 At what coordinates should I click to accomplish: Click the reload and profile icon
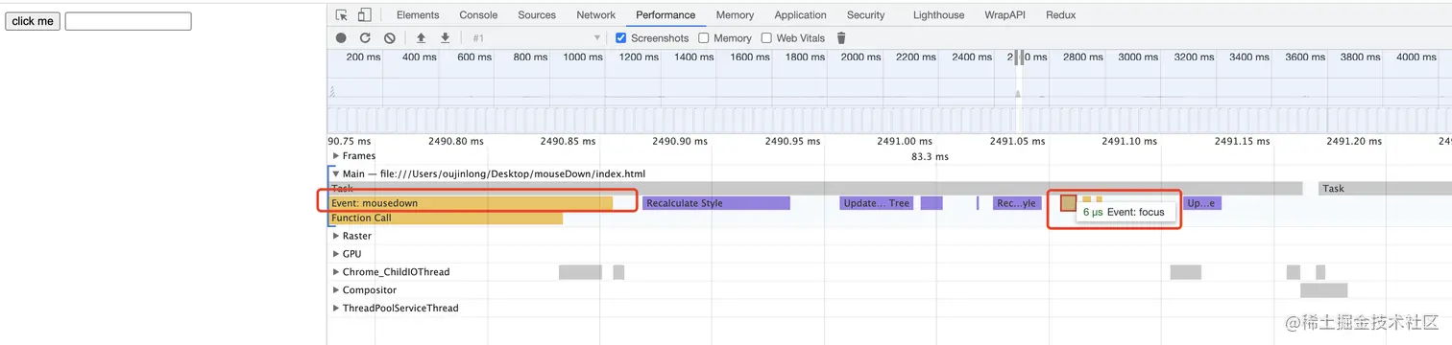click(365, 38)
